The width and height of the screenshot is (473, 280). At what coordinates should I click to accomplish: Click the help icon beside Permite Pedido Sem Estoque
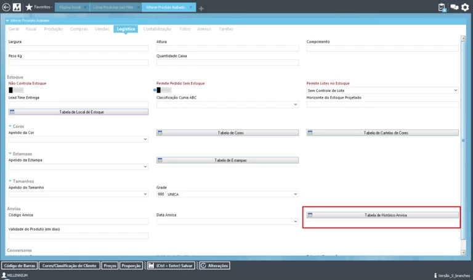[x=154, y=90]
